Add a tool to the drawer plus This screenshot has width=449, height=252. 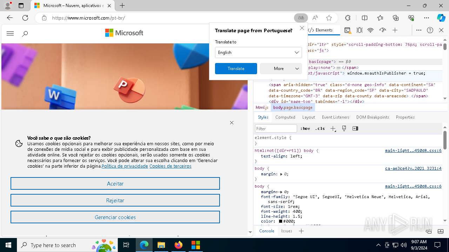click(301, 231)
